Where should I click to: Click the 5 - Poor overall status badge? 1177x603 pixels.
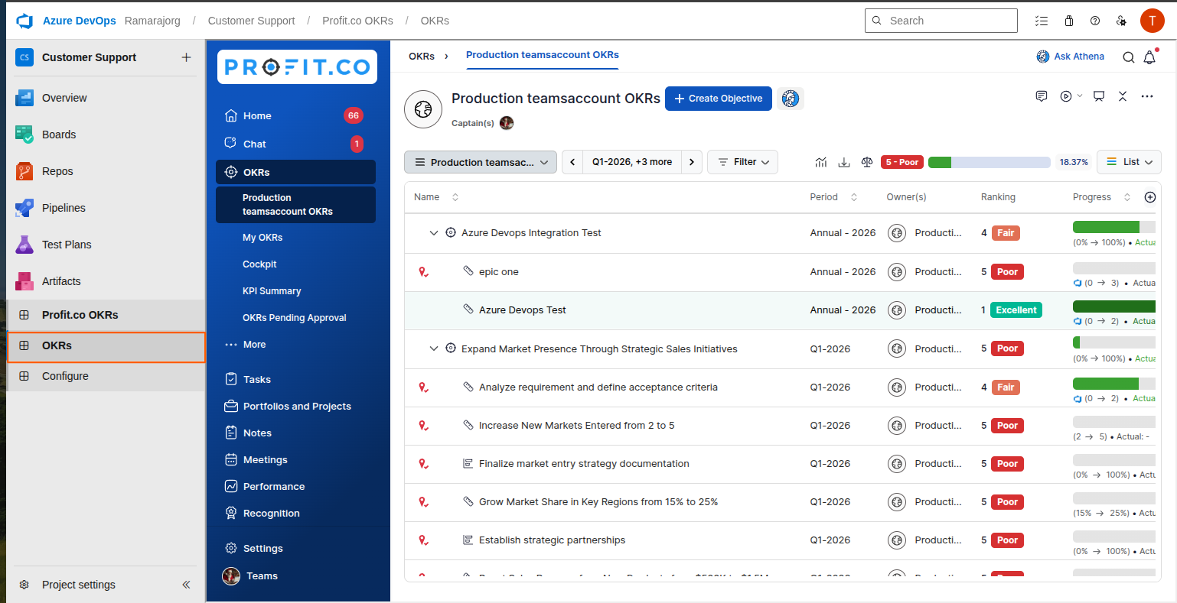(902, 162)
